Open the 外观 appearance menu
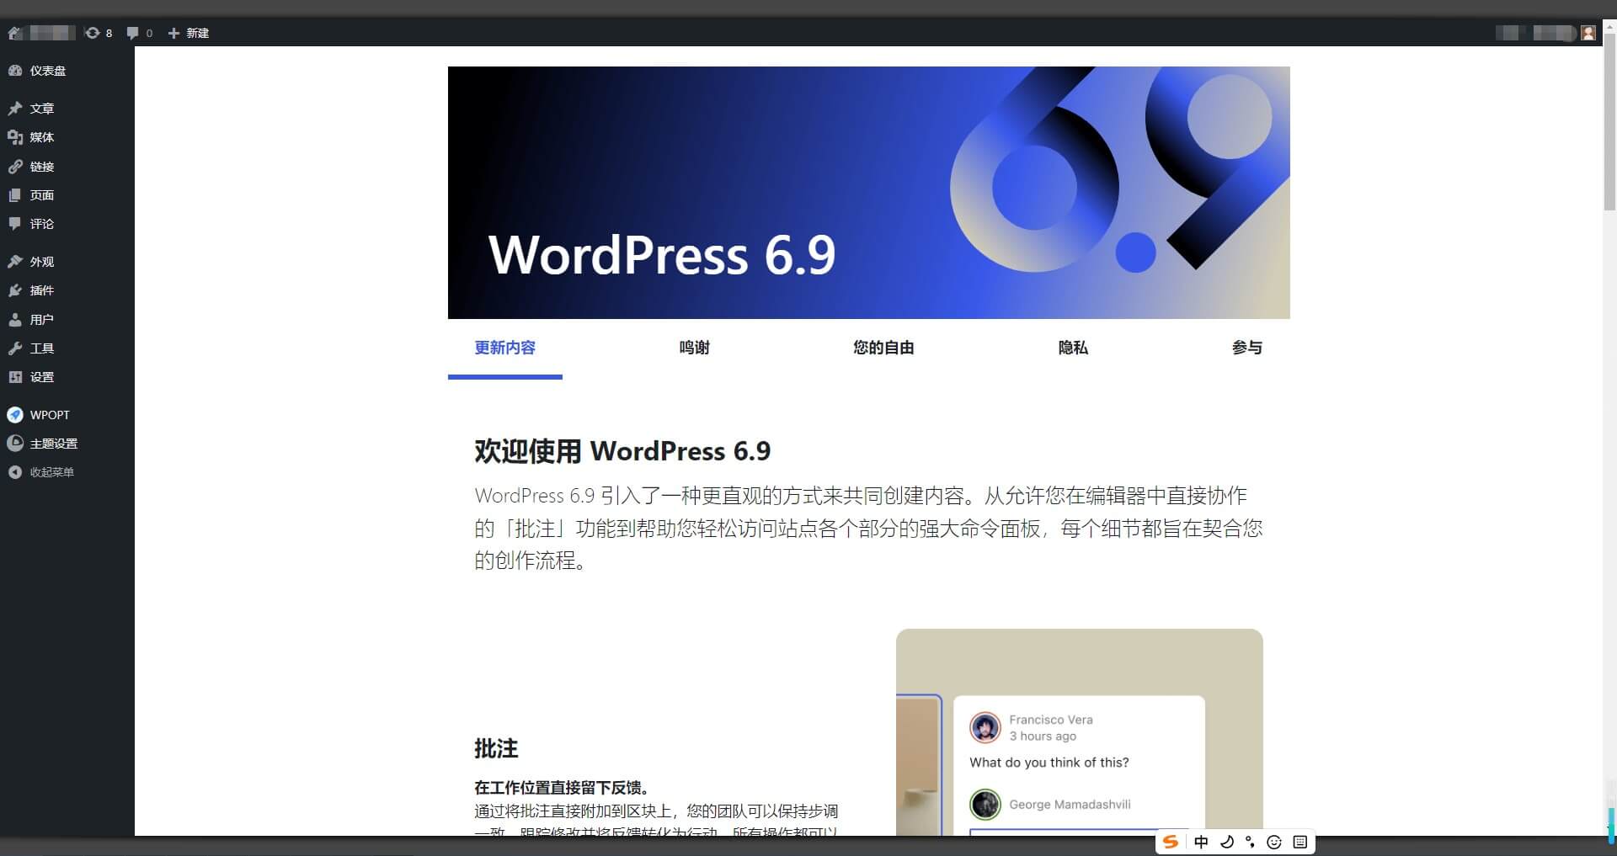 tap(41, 262)
